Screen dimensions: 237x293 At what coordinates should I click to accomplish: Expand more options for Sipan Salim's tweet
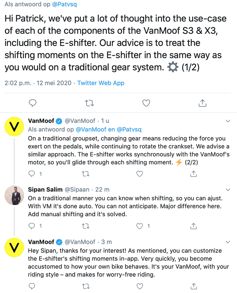point(228,189)
